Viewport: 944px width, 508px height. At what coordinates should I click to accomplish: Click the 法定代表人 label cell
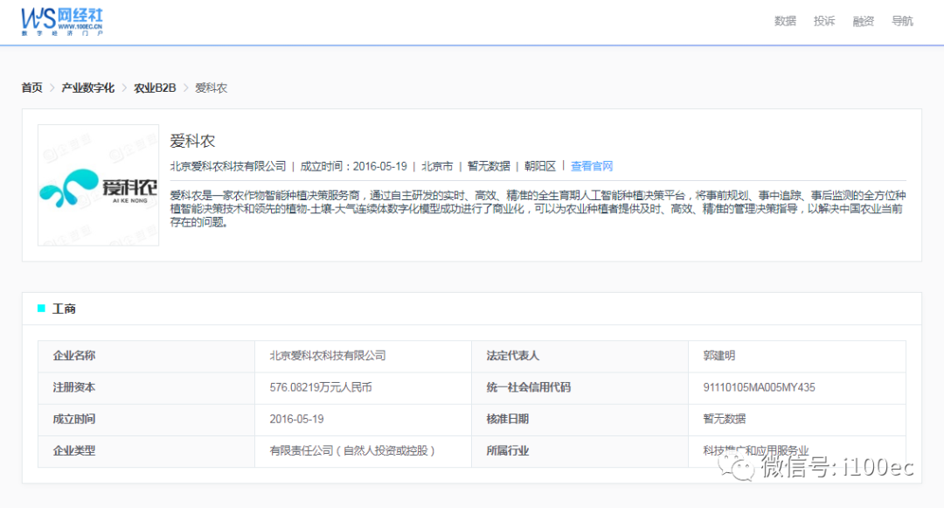point(580,357)
